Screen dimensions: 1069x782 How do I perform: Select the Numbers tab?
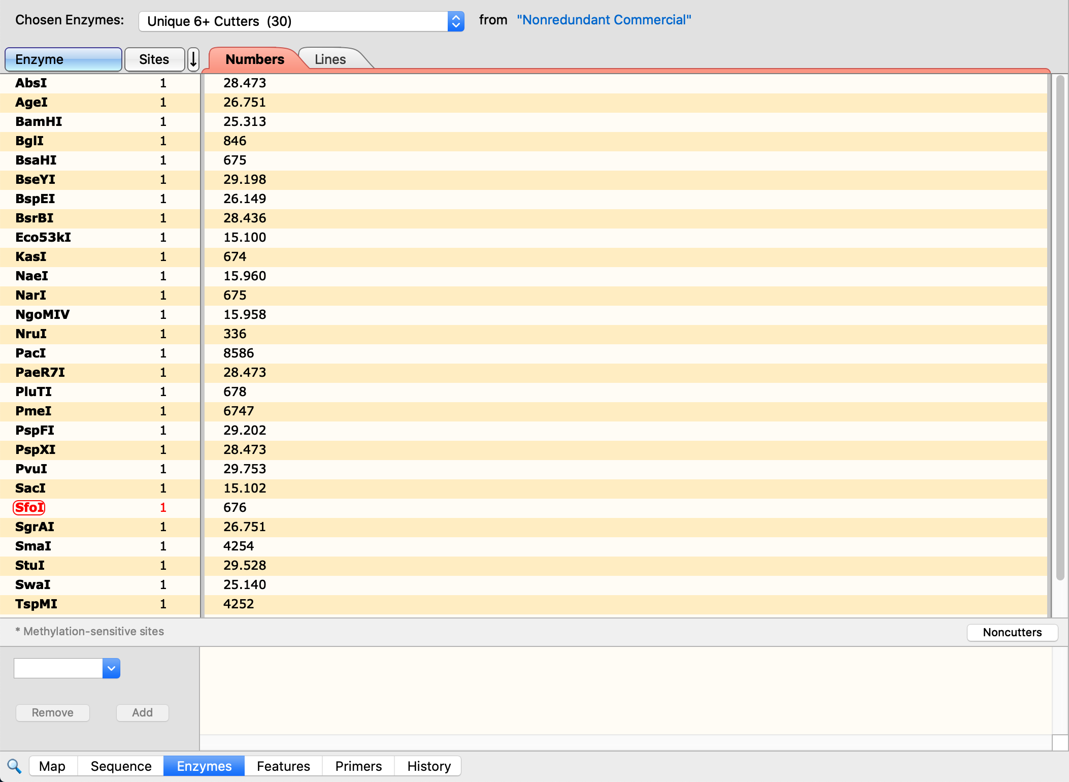click(255, 59)
